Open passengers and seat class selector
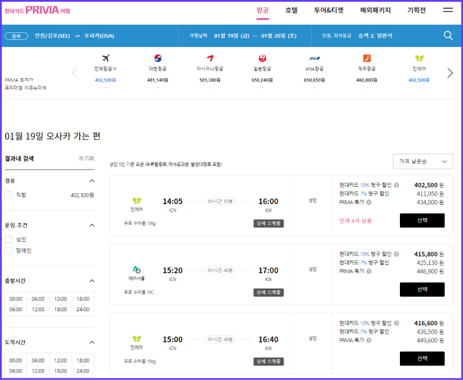 click(x=375, y=36)
